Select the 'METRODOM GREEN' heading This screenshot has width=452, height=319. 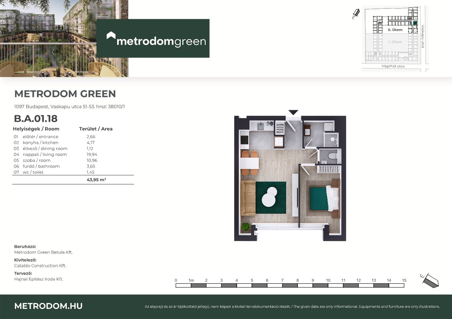[65, 94]
